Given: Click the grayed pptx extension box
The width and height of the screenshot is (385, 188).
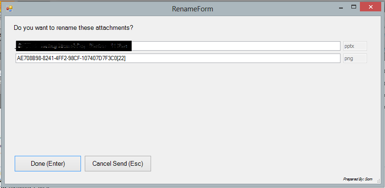Looking at the screenshot, I should (x=355, y=46).
